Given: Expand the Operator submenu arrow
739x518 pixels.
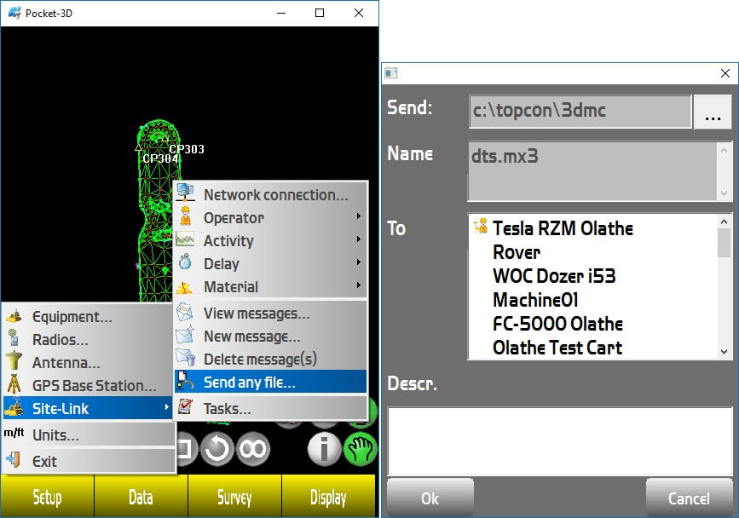Looking at the screenshot, I should [x=359, y=216].
